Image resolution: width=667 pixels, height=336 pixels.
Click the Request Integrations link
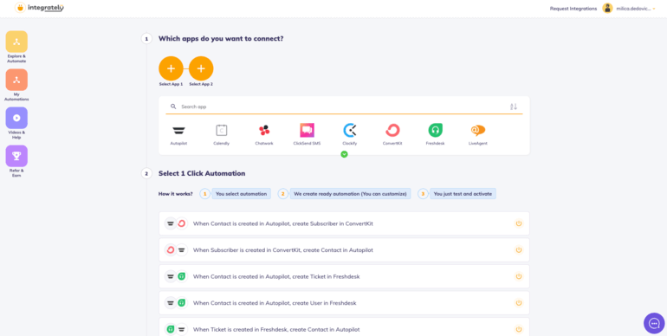click(573, 9)
